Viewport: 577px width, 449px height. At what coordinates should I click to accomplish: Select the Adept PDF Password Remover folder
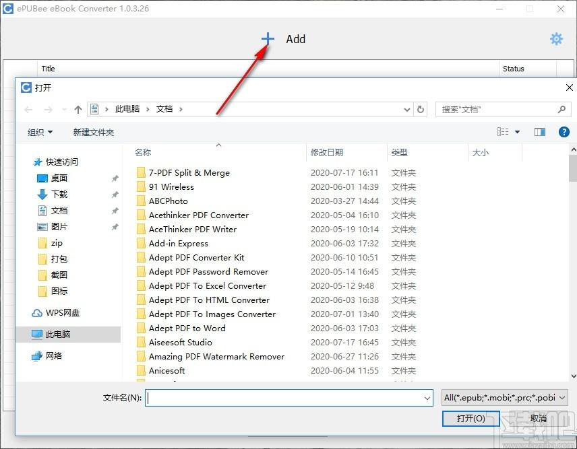209,271
